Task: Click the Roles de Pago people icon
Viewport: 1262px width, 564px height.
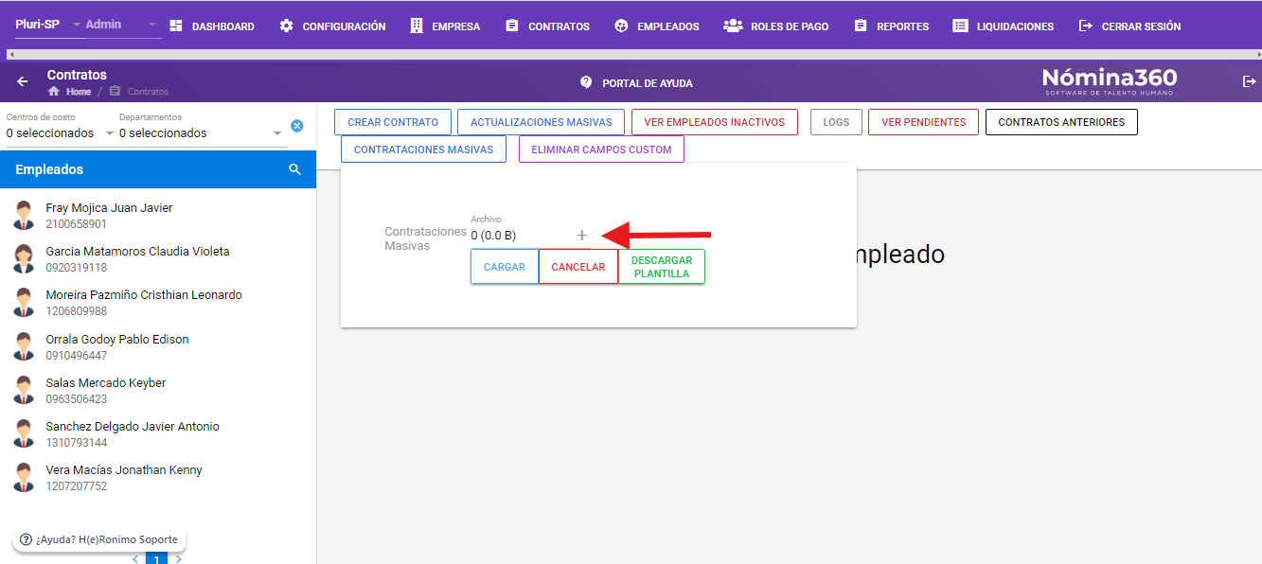Action: (733, 26)
